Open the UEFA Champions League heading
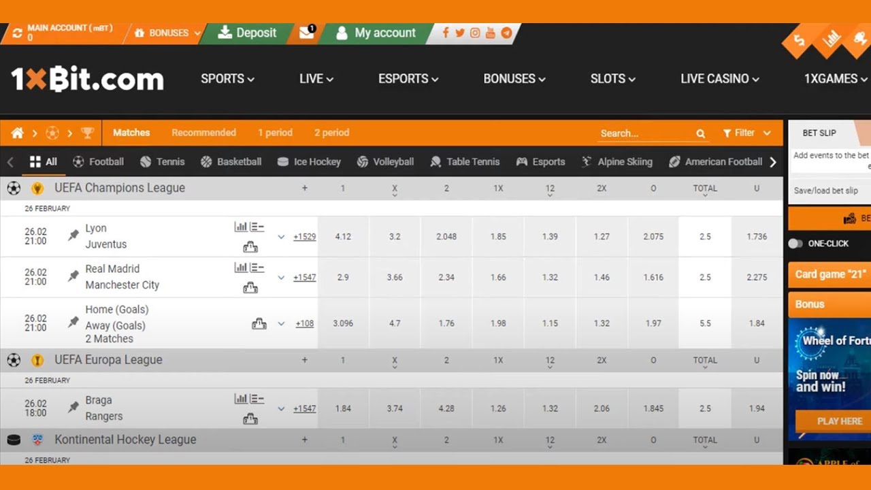Viewport: 871px width, 490px height. coord(120,188)
